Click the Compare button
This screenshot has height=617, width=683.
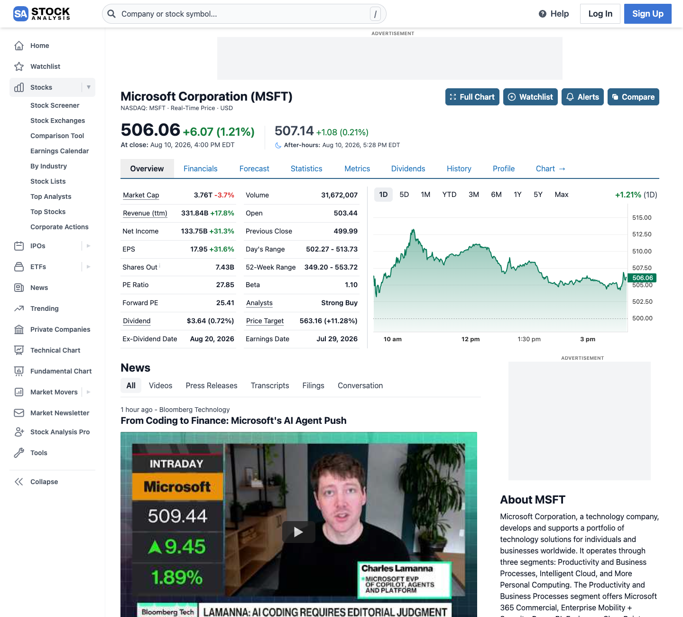(x=633, y=97)
